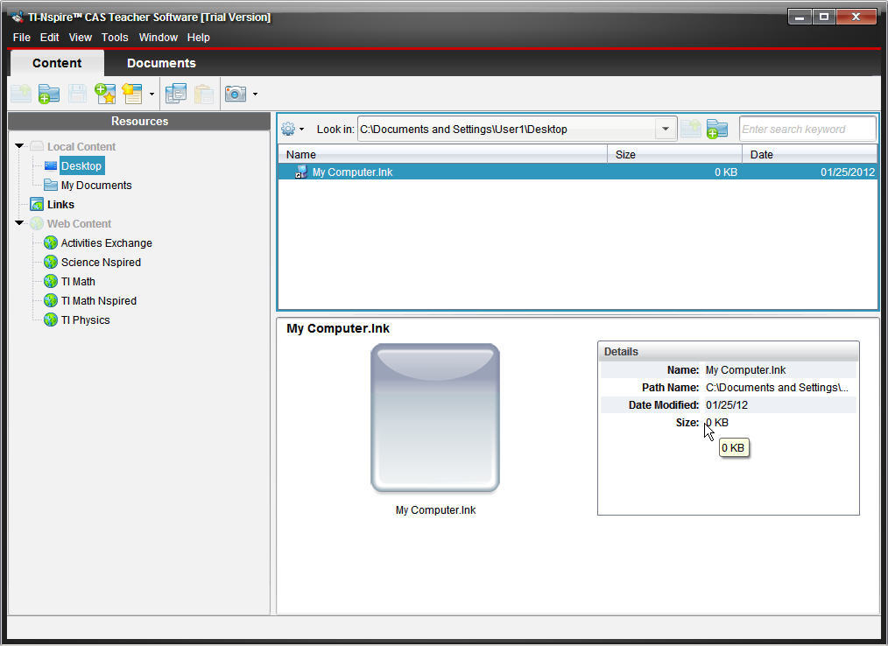Screen dimensions: 888x646
Task: Click the large My Computer.lnk preview thumbnail
Action: coord(435,418)
